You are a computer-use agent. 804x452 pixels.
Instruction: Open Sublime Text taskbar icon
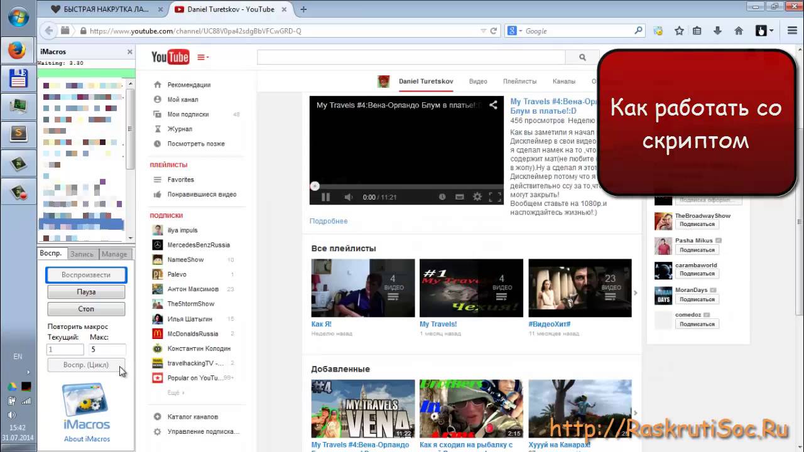pos(18,132)
